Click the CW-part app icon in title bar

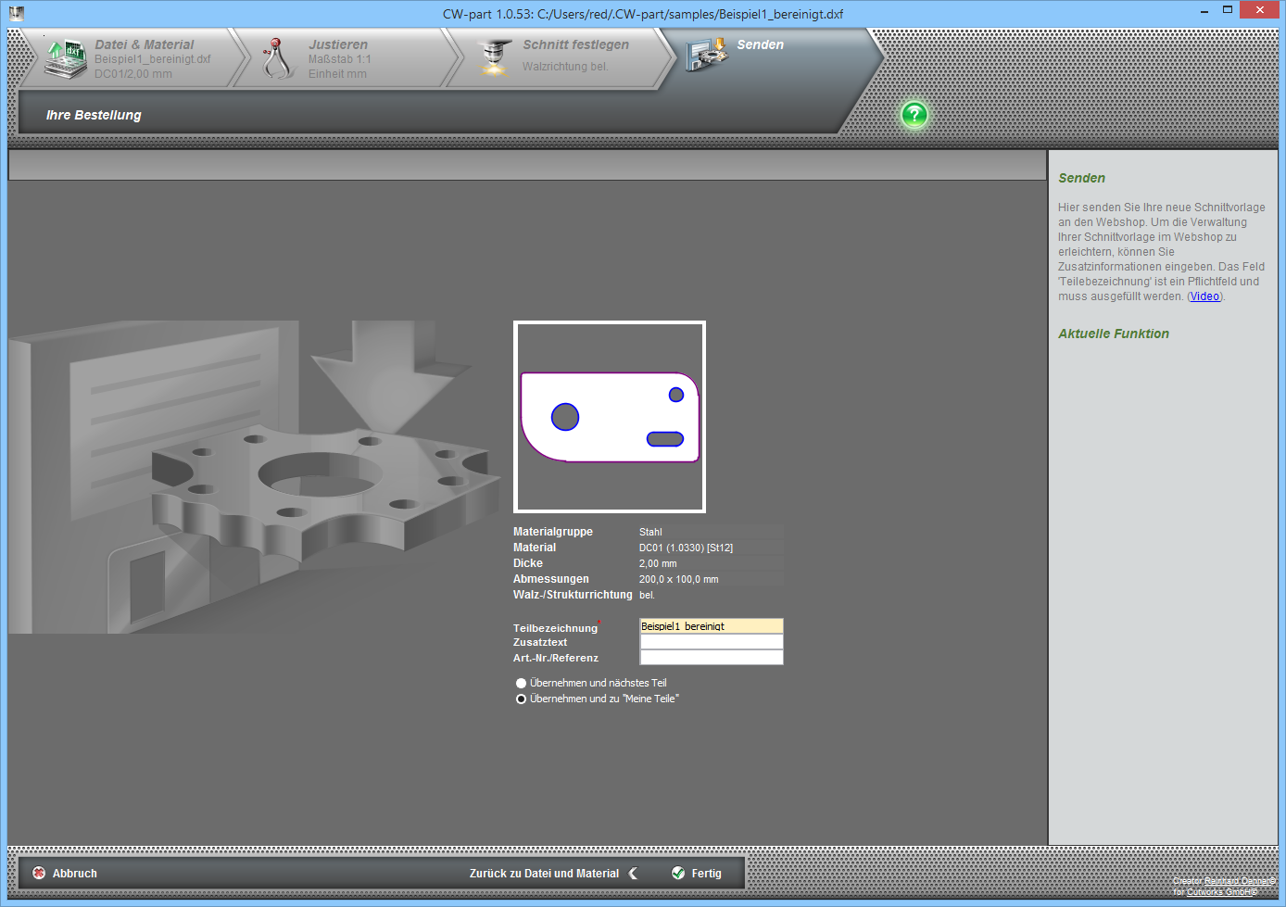tap(17, 13)
